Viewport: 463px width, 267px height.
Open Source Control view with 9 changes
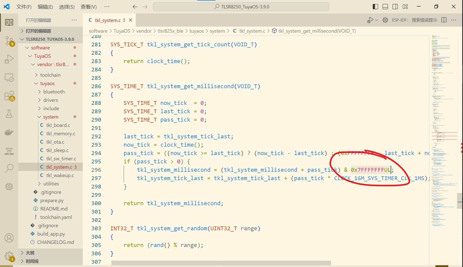pos(9,41)
